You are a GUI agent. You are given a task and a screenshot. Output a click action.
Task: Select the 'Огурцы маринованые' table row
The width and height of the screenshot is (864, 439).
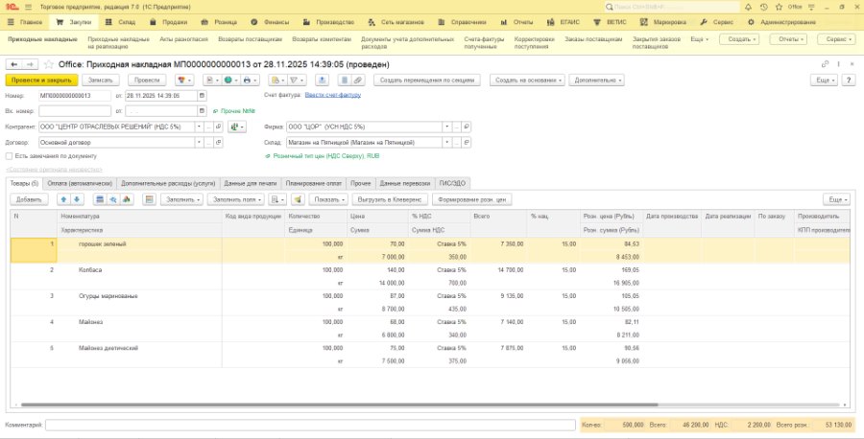tap(430, 303)
